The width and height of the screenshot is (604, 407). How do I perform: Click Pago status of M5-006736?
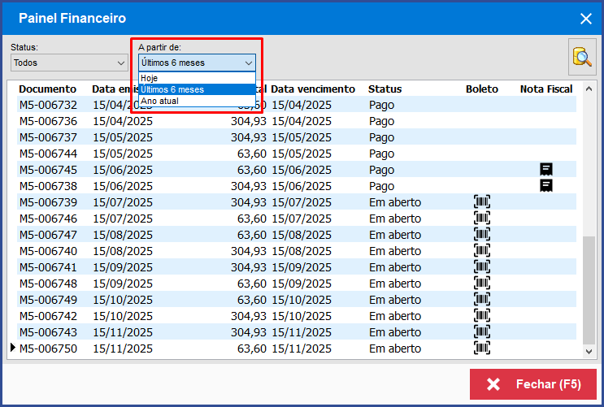[x=381, y=121]
